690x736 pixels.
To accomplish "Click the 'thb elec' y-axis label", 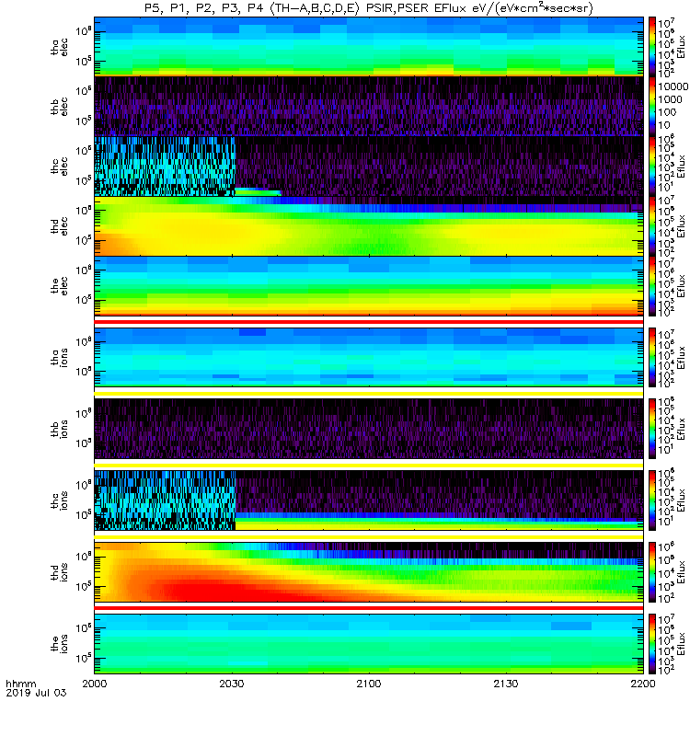I will (x=60, y=107).
